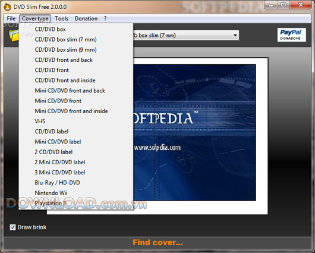Open the Donation menu
315x253 pixels.
pyautogui.click(x=86, y=18)
